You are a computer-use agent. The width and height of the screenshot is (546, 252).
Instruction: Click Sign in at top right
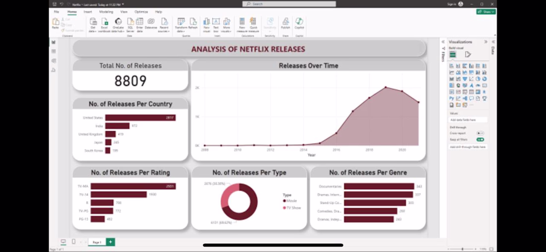pos(451,4)
